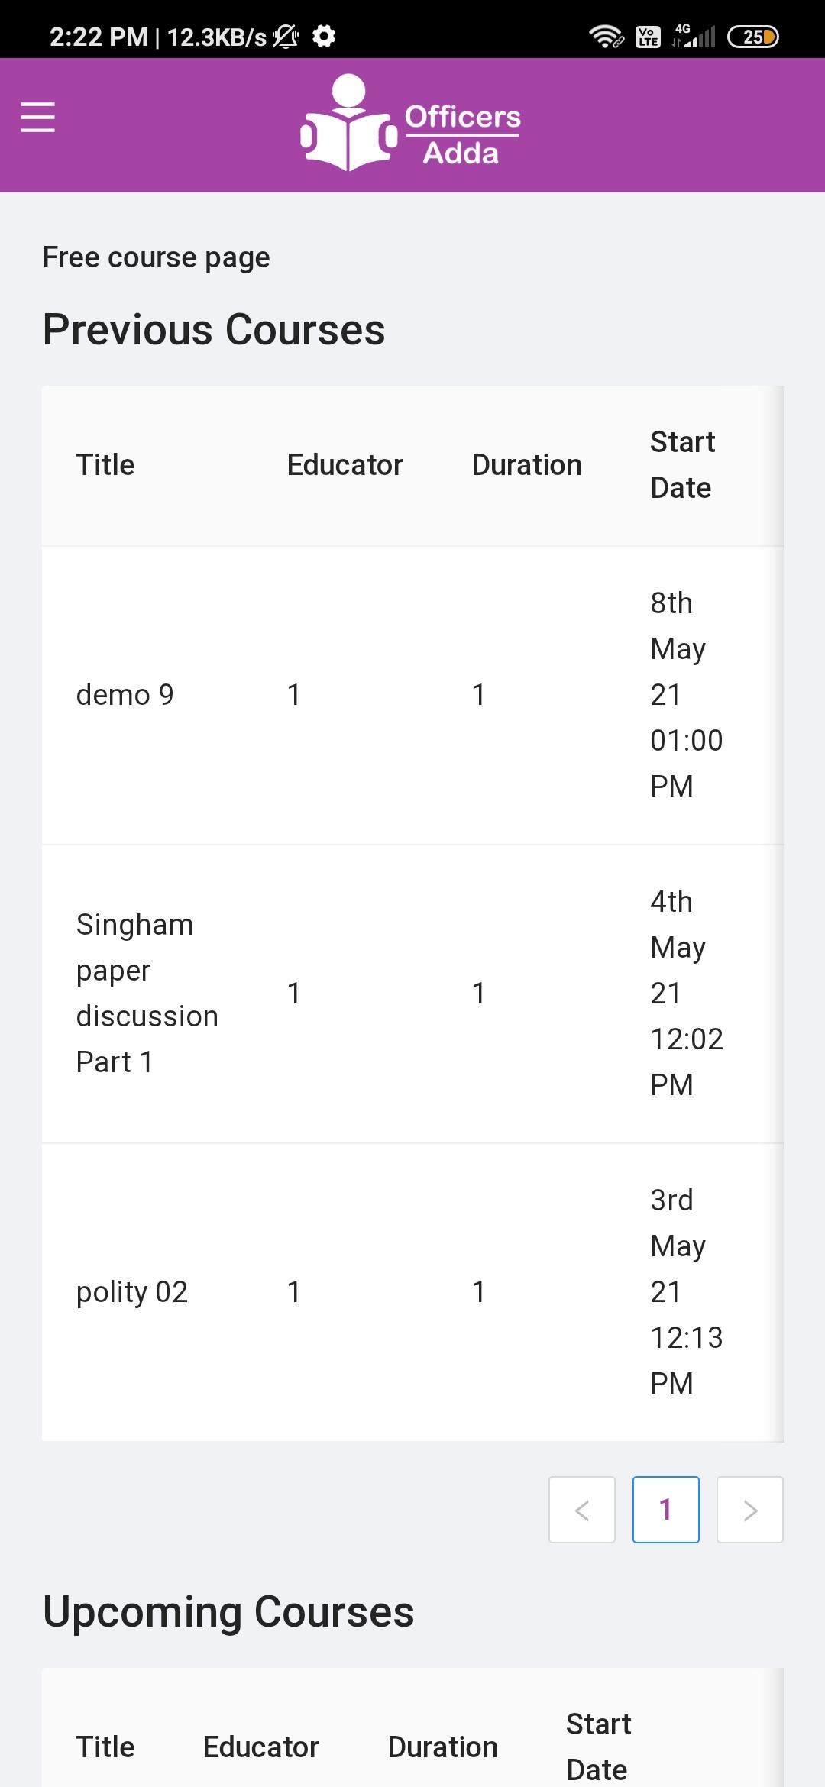Screen dimensions: 825x1787
Task: Go to next page arrow
Action: coord(750,1510)
